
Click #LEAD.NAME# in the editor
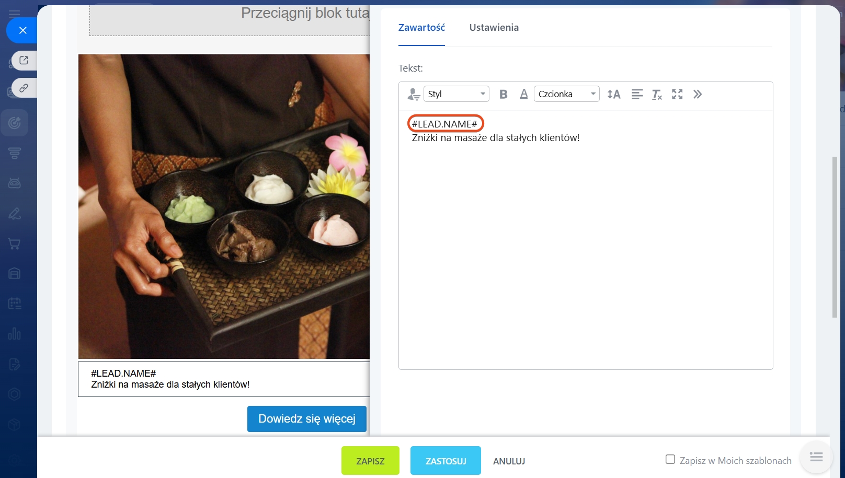click(445, 124)
